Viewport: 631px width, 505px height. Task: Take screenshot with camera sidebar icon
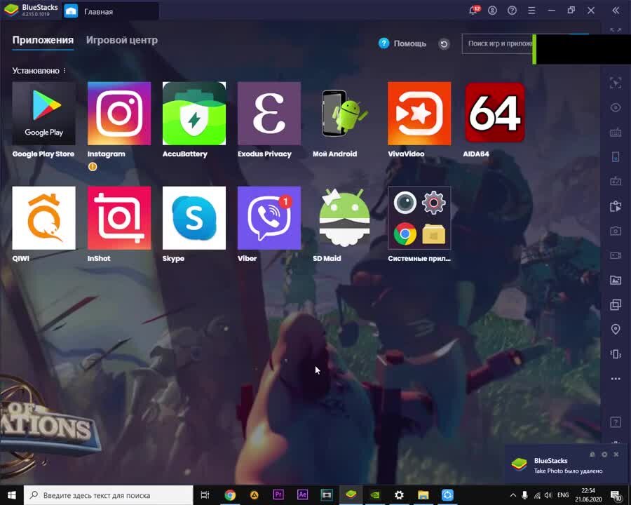pyautogui.click(x=616, y=231)
